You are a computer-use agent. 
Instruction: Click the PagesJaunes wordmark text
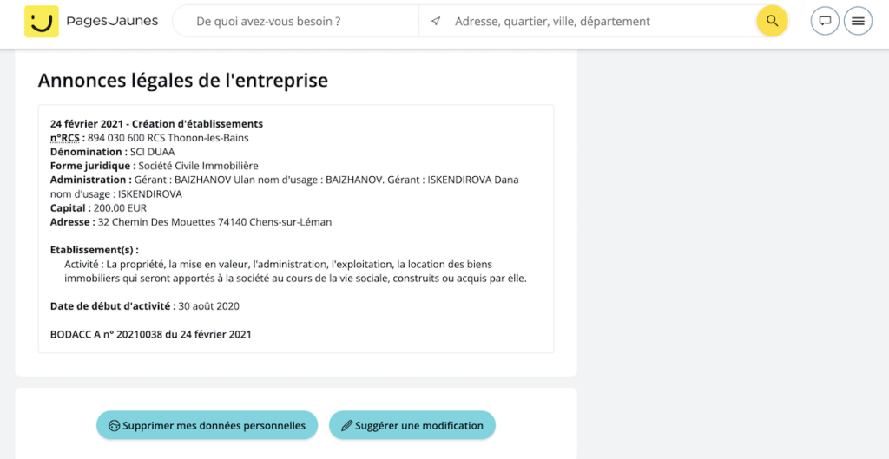tap(112, 21)
